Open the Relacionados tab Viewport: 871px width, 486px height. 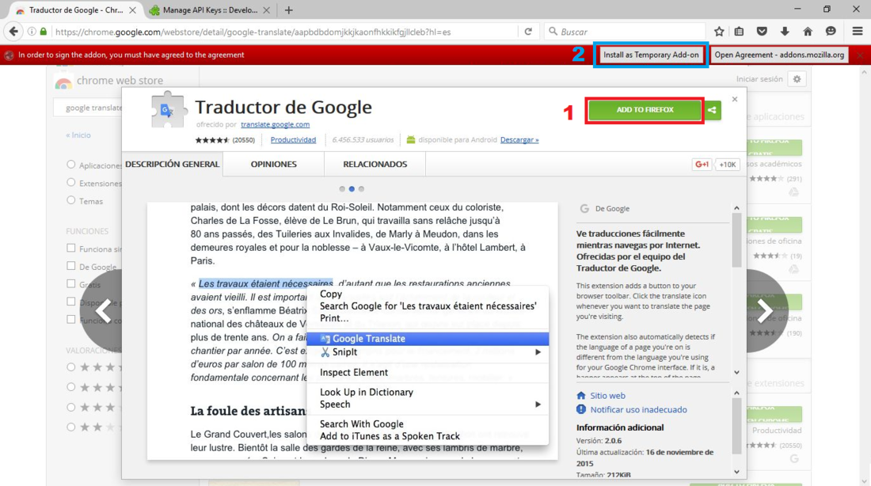click(x=375, y=165)
